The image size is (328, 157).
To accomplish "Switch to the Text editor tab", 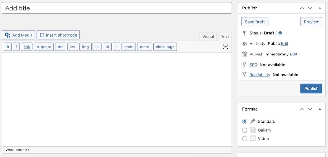I will coord(225,37).
